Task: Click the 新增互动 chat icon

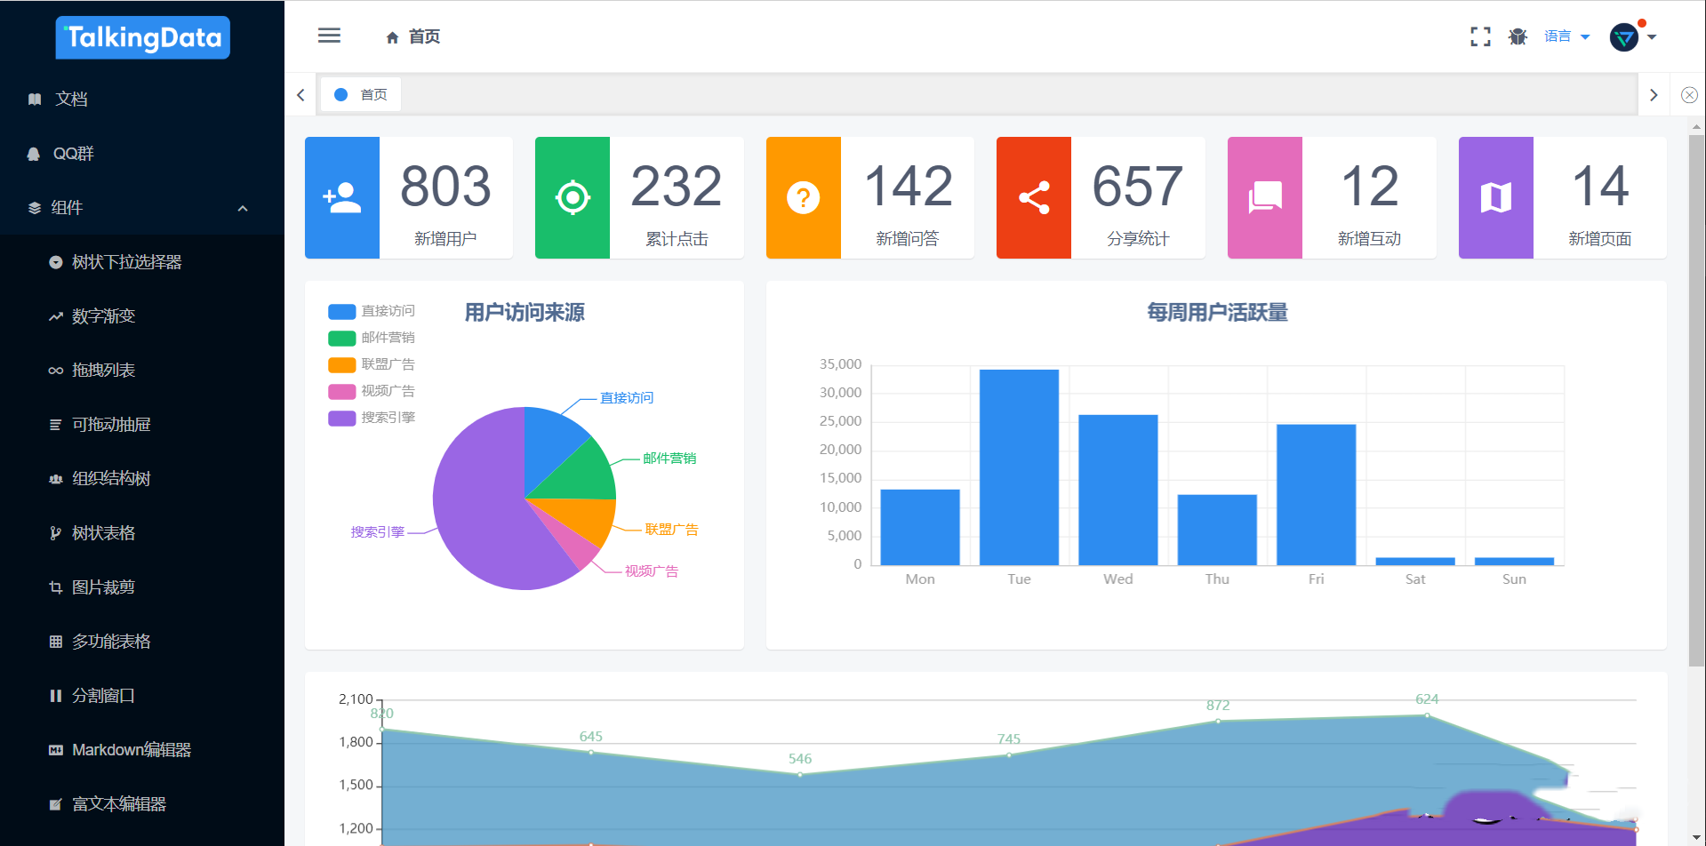Action: (1264, 197)
